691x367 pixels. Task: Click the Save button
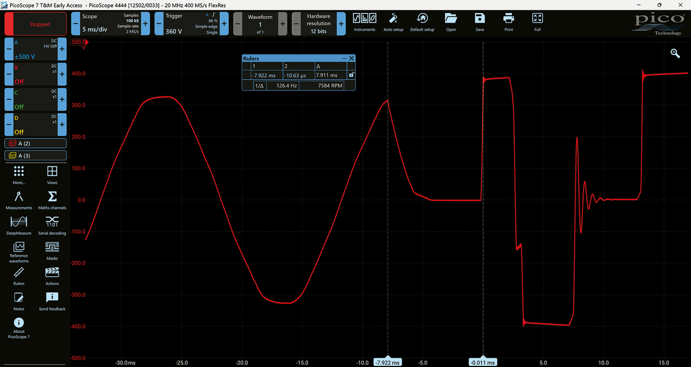[480, 22]
